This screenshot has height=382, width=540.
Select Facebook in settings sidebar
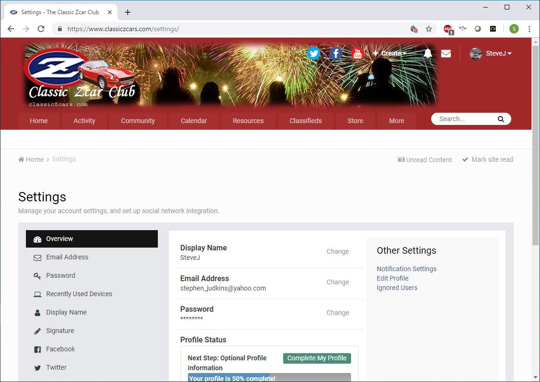pyautogui.click(x=92, y=349)
